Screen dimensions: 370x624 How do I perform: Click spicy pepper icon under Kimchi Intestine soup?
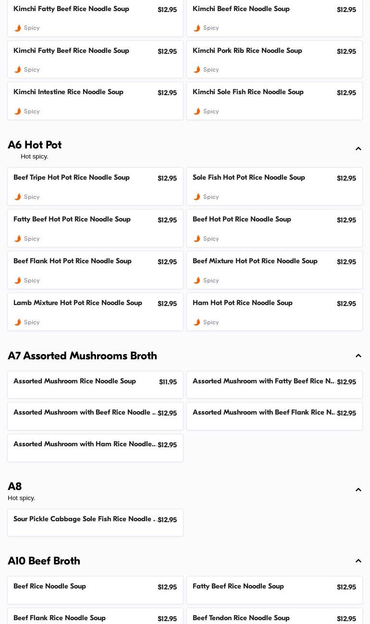pyautogui.click(x=18, y=111)
